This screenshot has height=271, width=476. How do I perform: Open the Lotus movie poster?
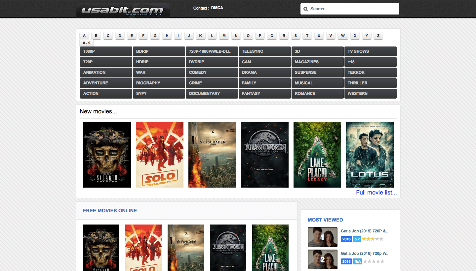coord(370,155)
